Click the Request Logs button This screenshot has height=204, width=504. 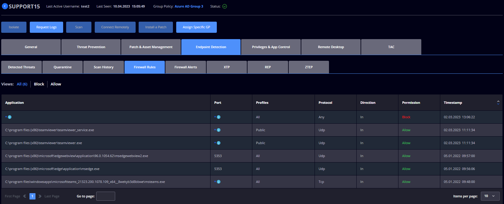coord(46,27)
